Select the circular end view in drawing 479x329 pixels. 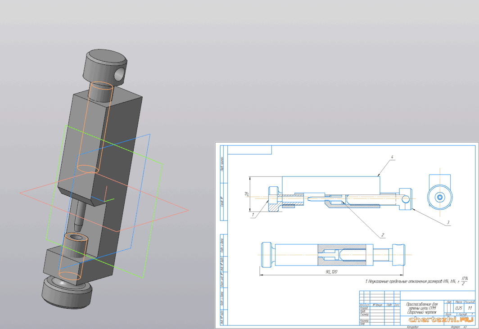439,197
